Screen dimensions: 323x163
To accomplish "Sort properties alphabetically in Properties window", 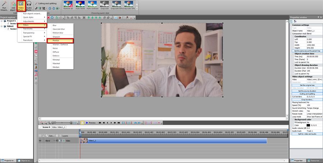I will coord(295,21).
